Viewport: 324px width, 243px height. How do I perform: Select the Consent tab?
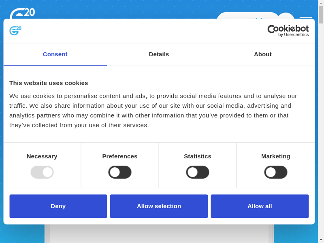[55, 54]
